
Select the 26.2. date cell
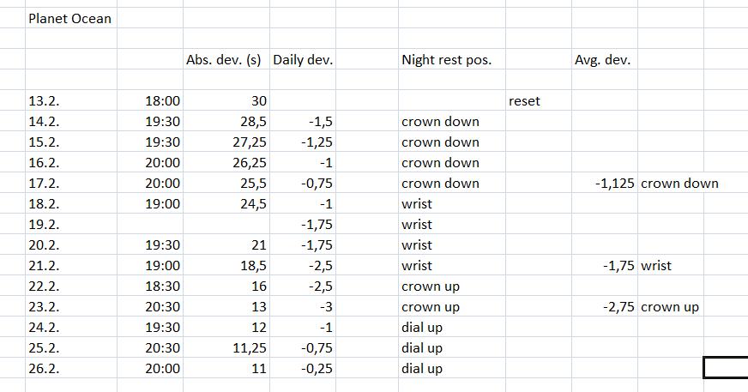(x=43, y=369)
